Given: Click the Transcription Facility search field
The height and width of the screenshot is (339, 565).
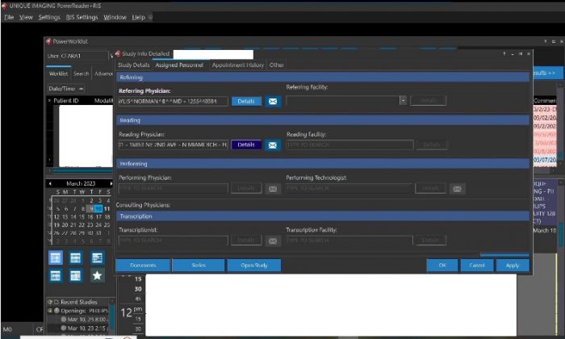Looking at the screenshot, I should pos(349,241).
